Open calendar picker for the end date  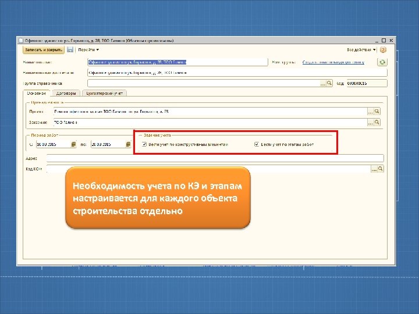tap(128, 144)
